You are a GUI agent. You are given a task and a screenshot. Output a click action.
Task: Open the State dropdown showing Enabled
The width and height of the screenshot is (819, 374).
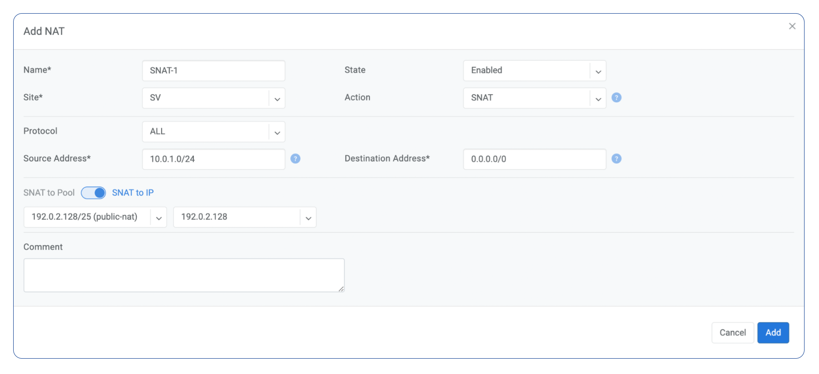[534, 71]
